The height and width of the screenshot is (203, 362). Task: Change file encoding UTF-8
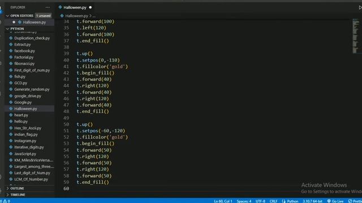click(260, 201)
